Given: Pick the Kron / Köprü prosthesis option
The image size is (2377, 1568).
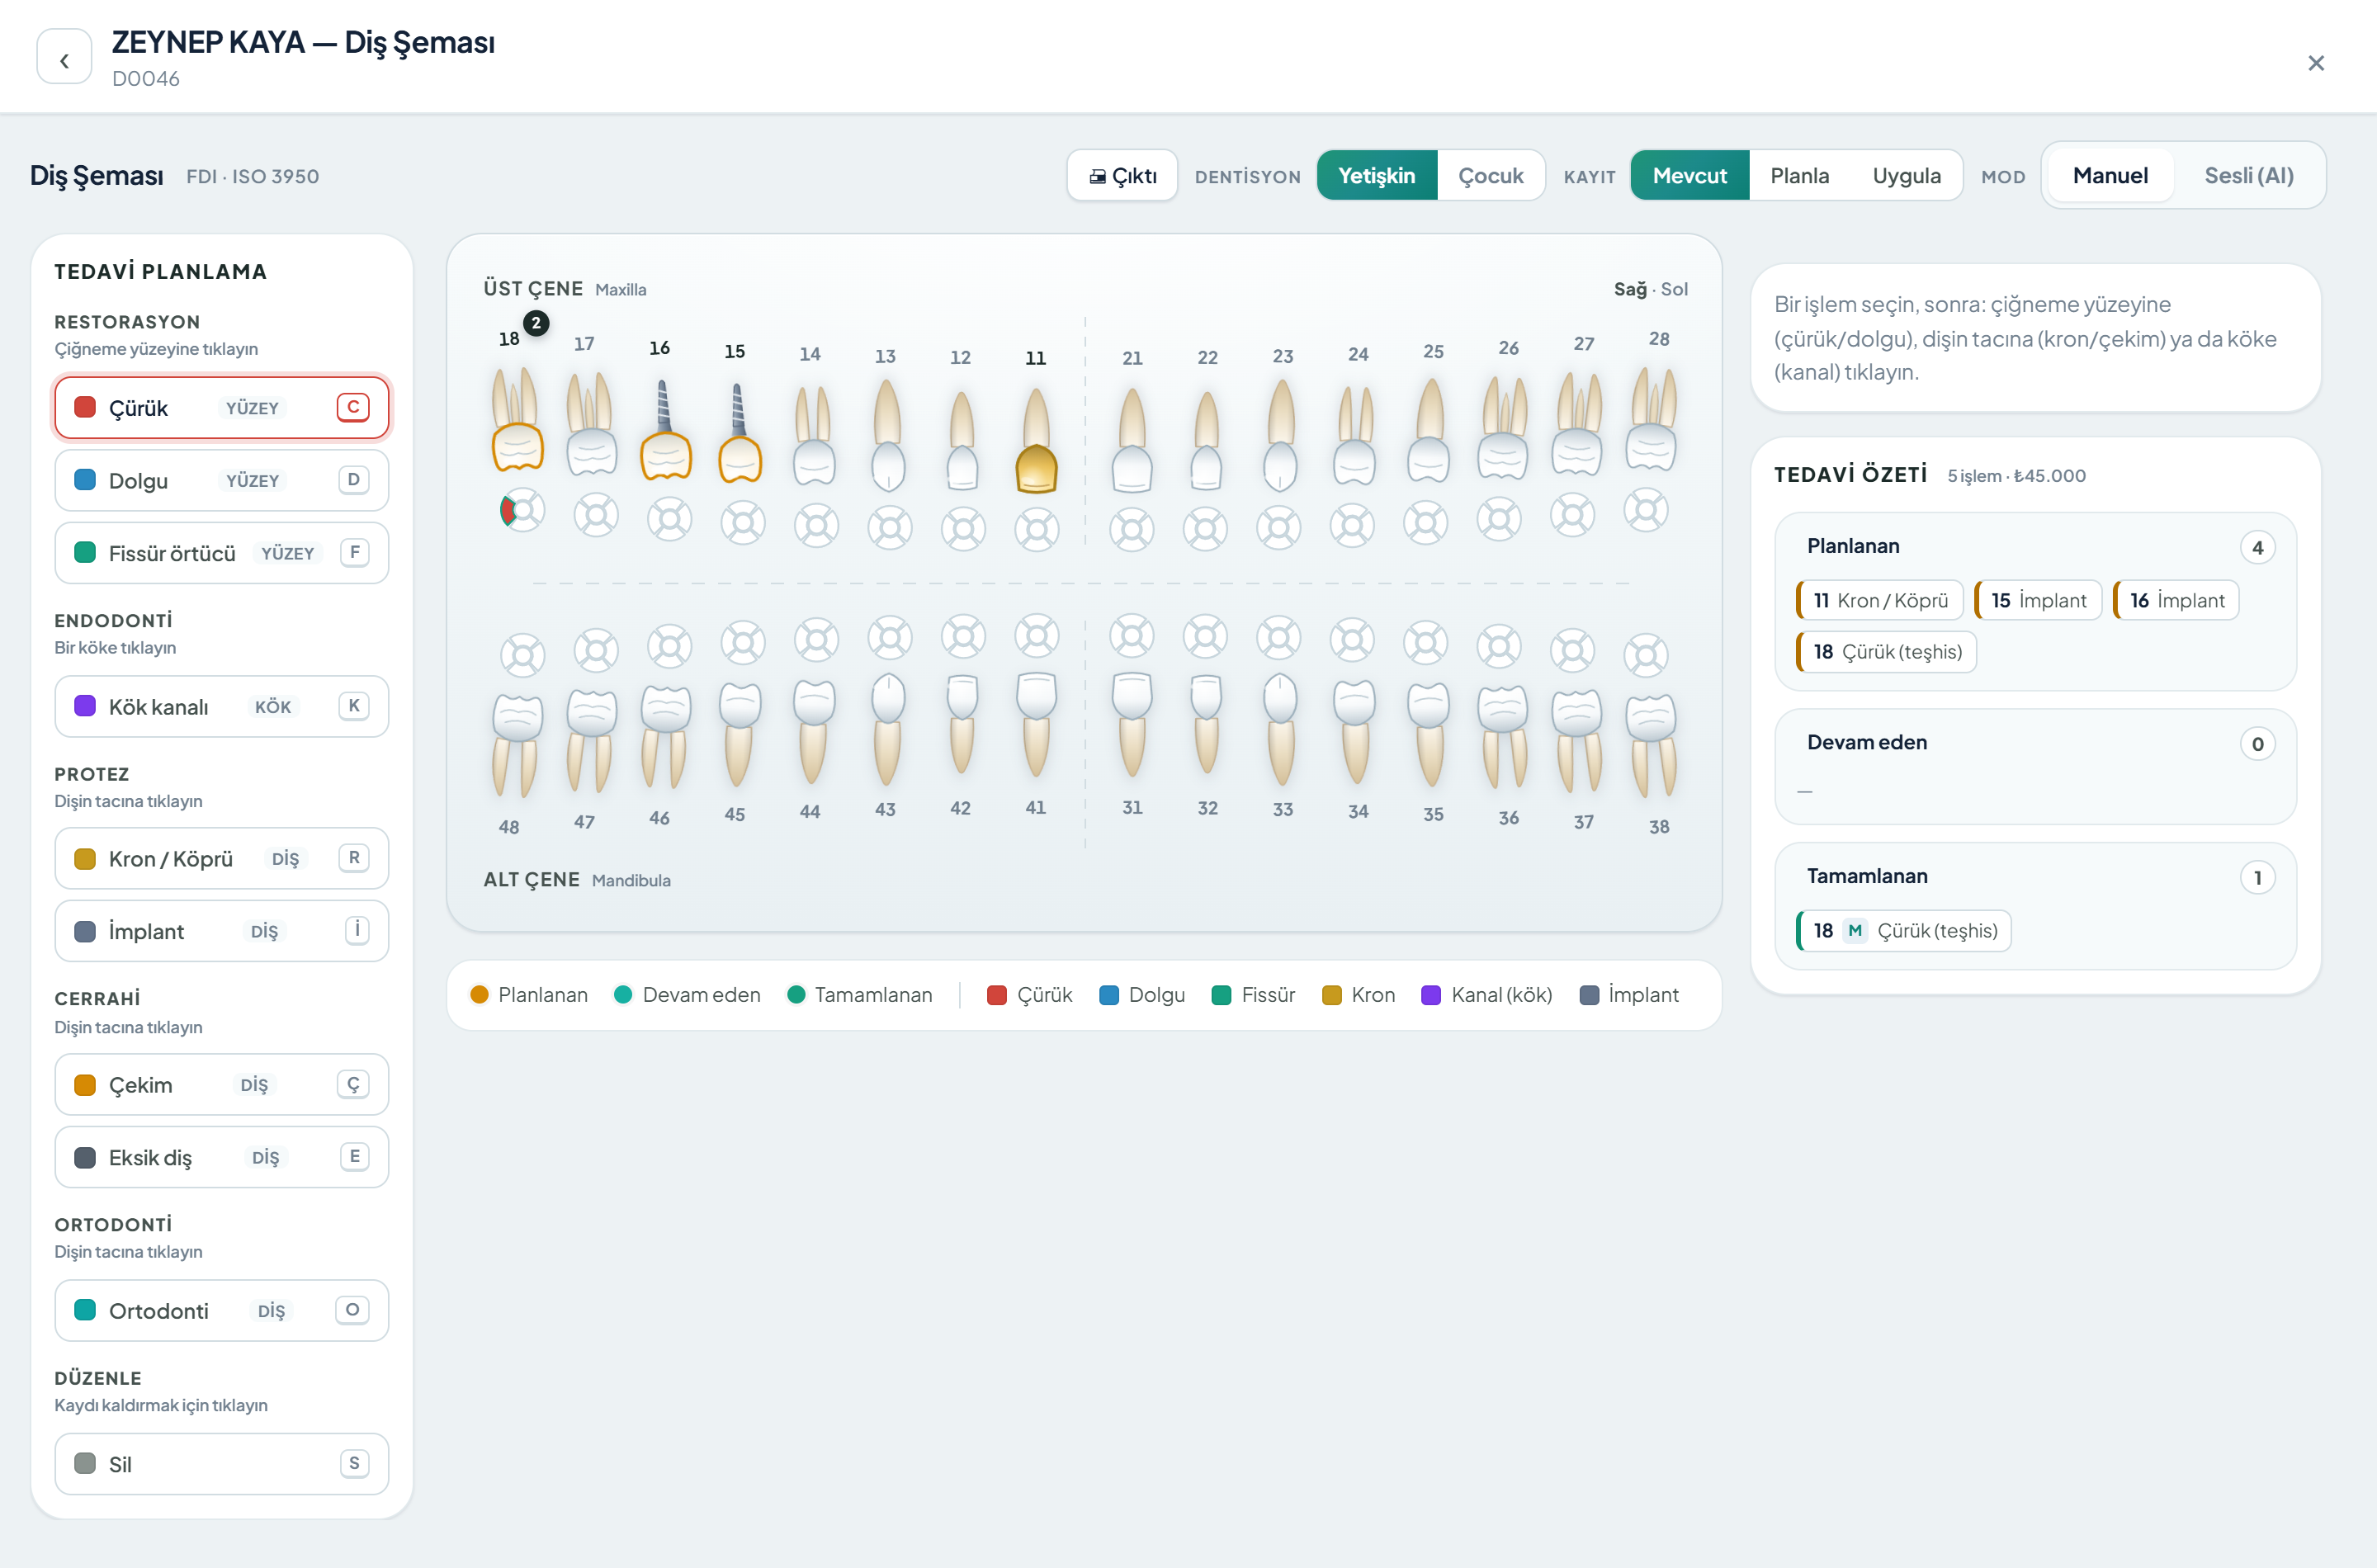Looking at the screenshot, I should tap(222, 859).
